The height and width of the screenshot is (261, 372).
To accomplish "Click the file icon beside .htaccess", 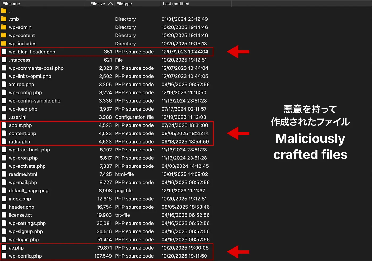I will [4, 60].
